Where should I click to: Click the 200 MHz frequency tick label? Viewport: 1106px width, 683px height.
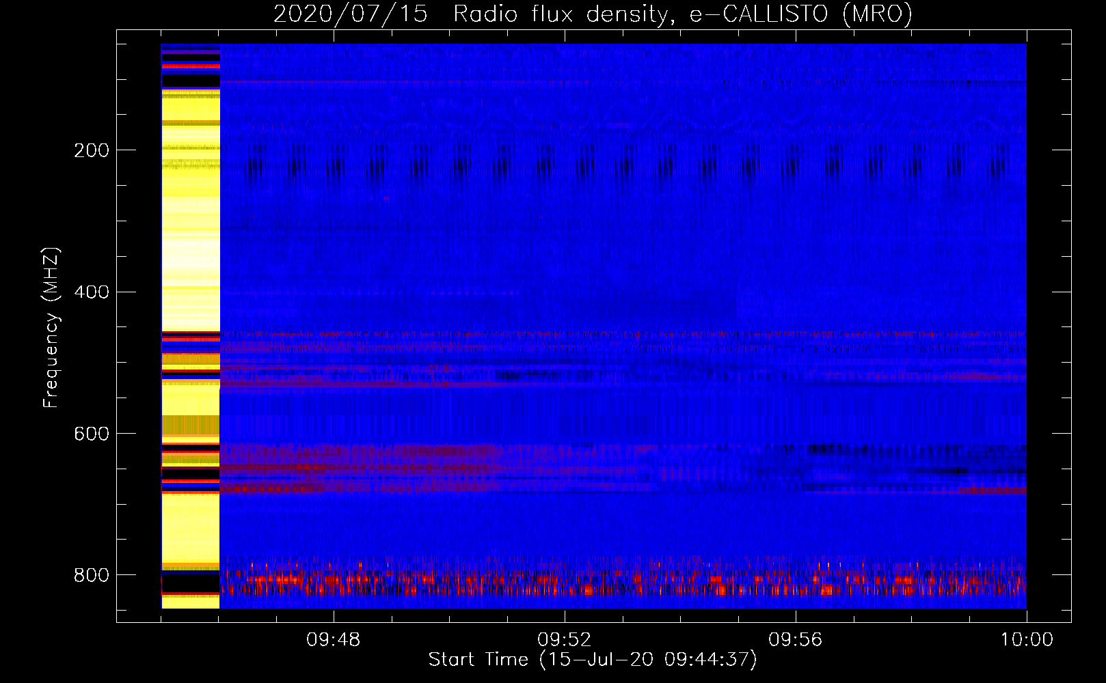pyautogui.click(x=92, y=150)
